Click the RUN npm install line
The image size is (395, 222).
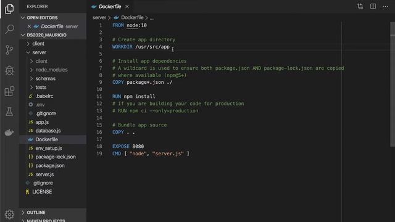click(134, 96)
